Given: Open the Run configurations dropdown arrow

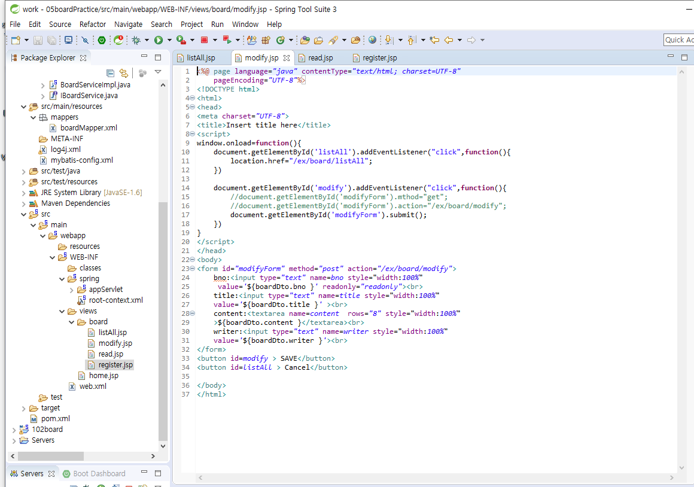Looking at the screenshot, I should pyautogui.click(x=169, y=40).
